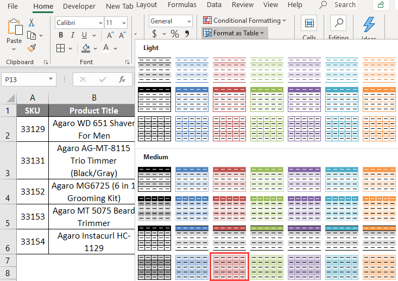Click the Select All corner triangle
The height and width of the screenshot is (281, 398).
click(x=10, y=98)
